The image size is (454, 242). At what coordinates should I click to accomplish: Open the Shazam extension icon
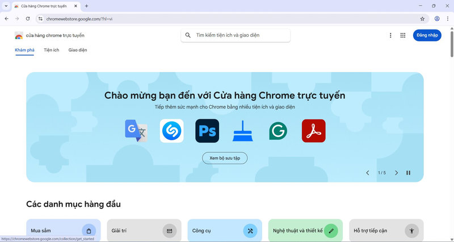pyautogui.click(x=172, y=131)
